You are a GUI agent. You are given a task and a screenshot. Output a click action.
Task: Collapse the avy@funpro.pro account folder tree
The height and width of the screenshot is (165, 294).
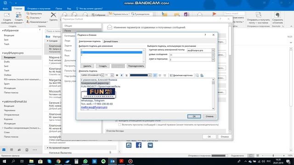[3, 53]
